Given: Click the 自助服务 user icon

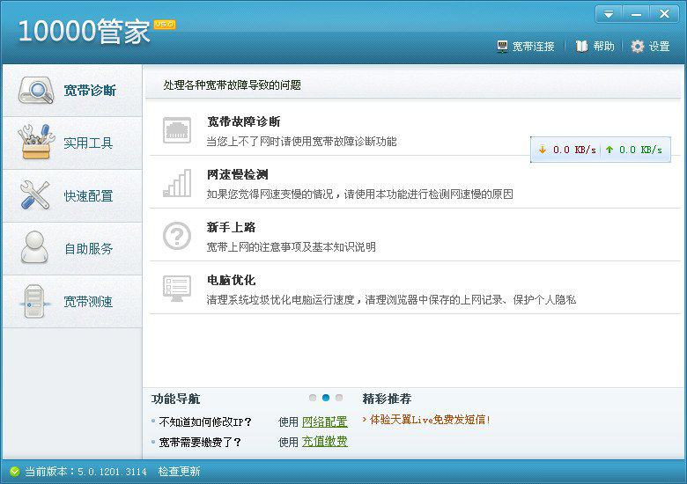Looking at the screenshot, I should point(35,248).
